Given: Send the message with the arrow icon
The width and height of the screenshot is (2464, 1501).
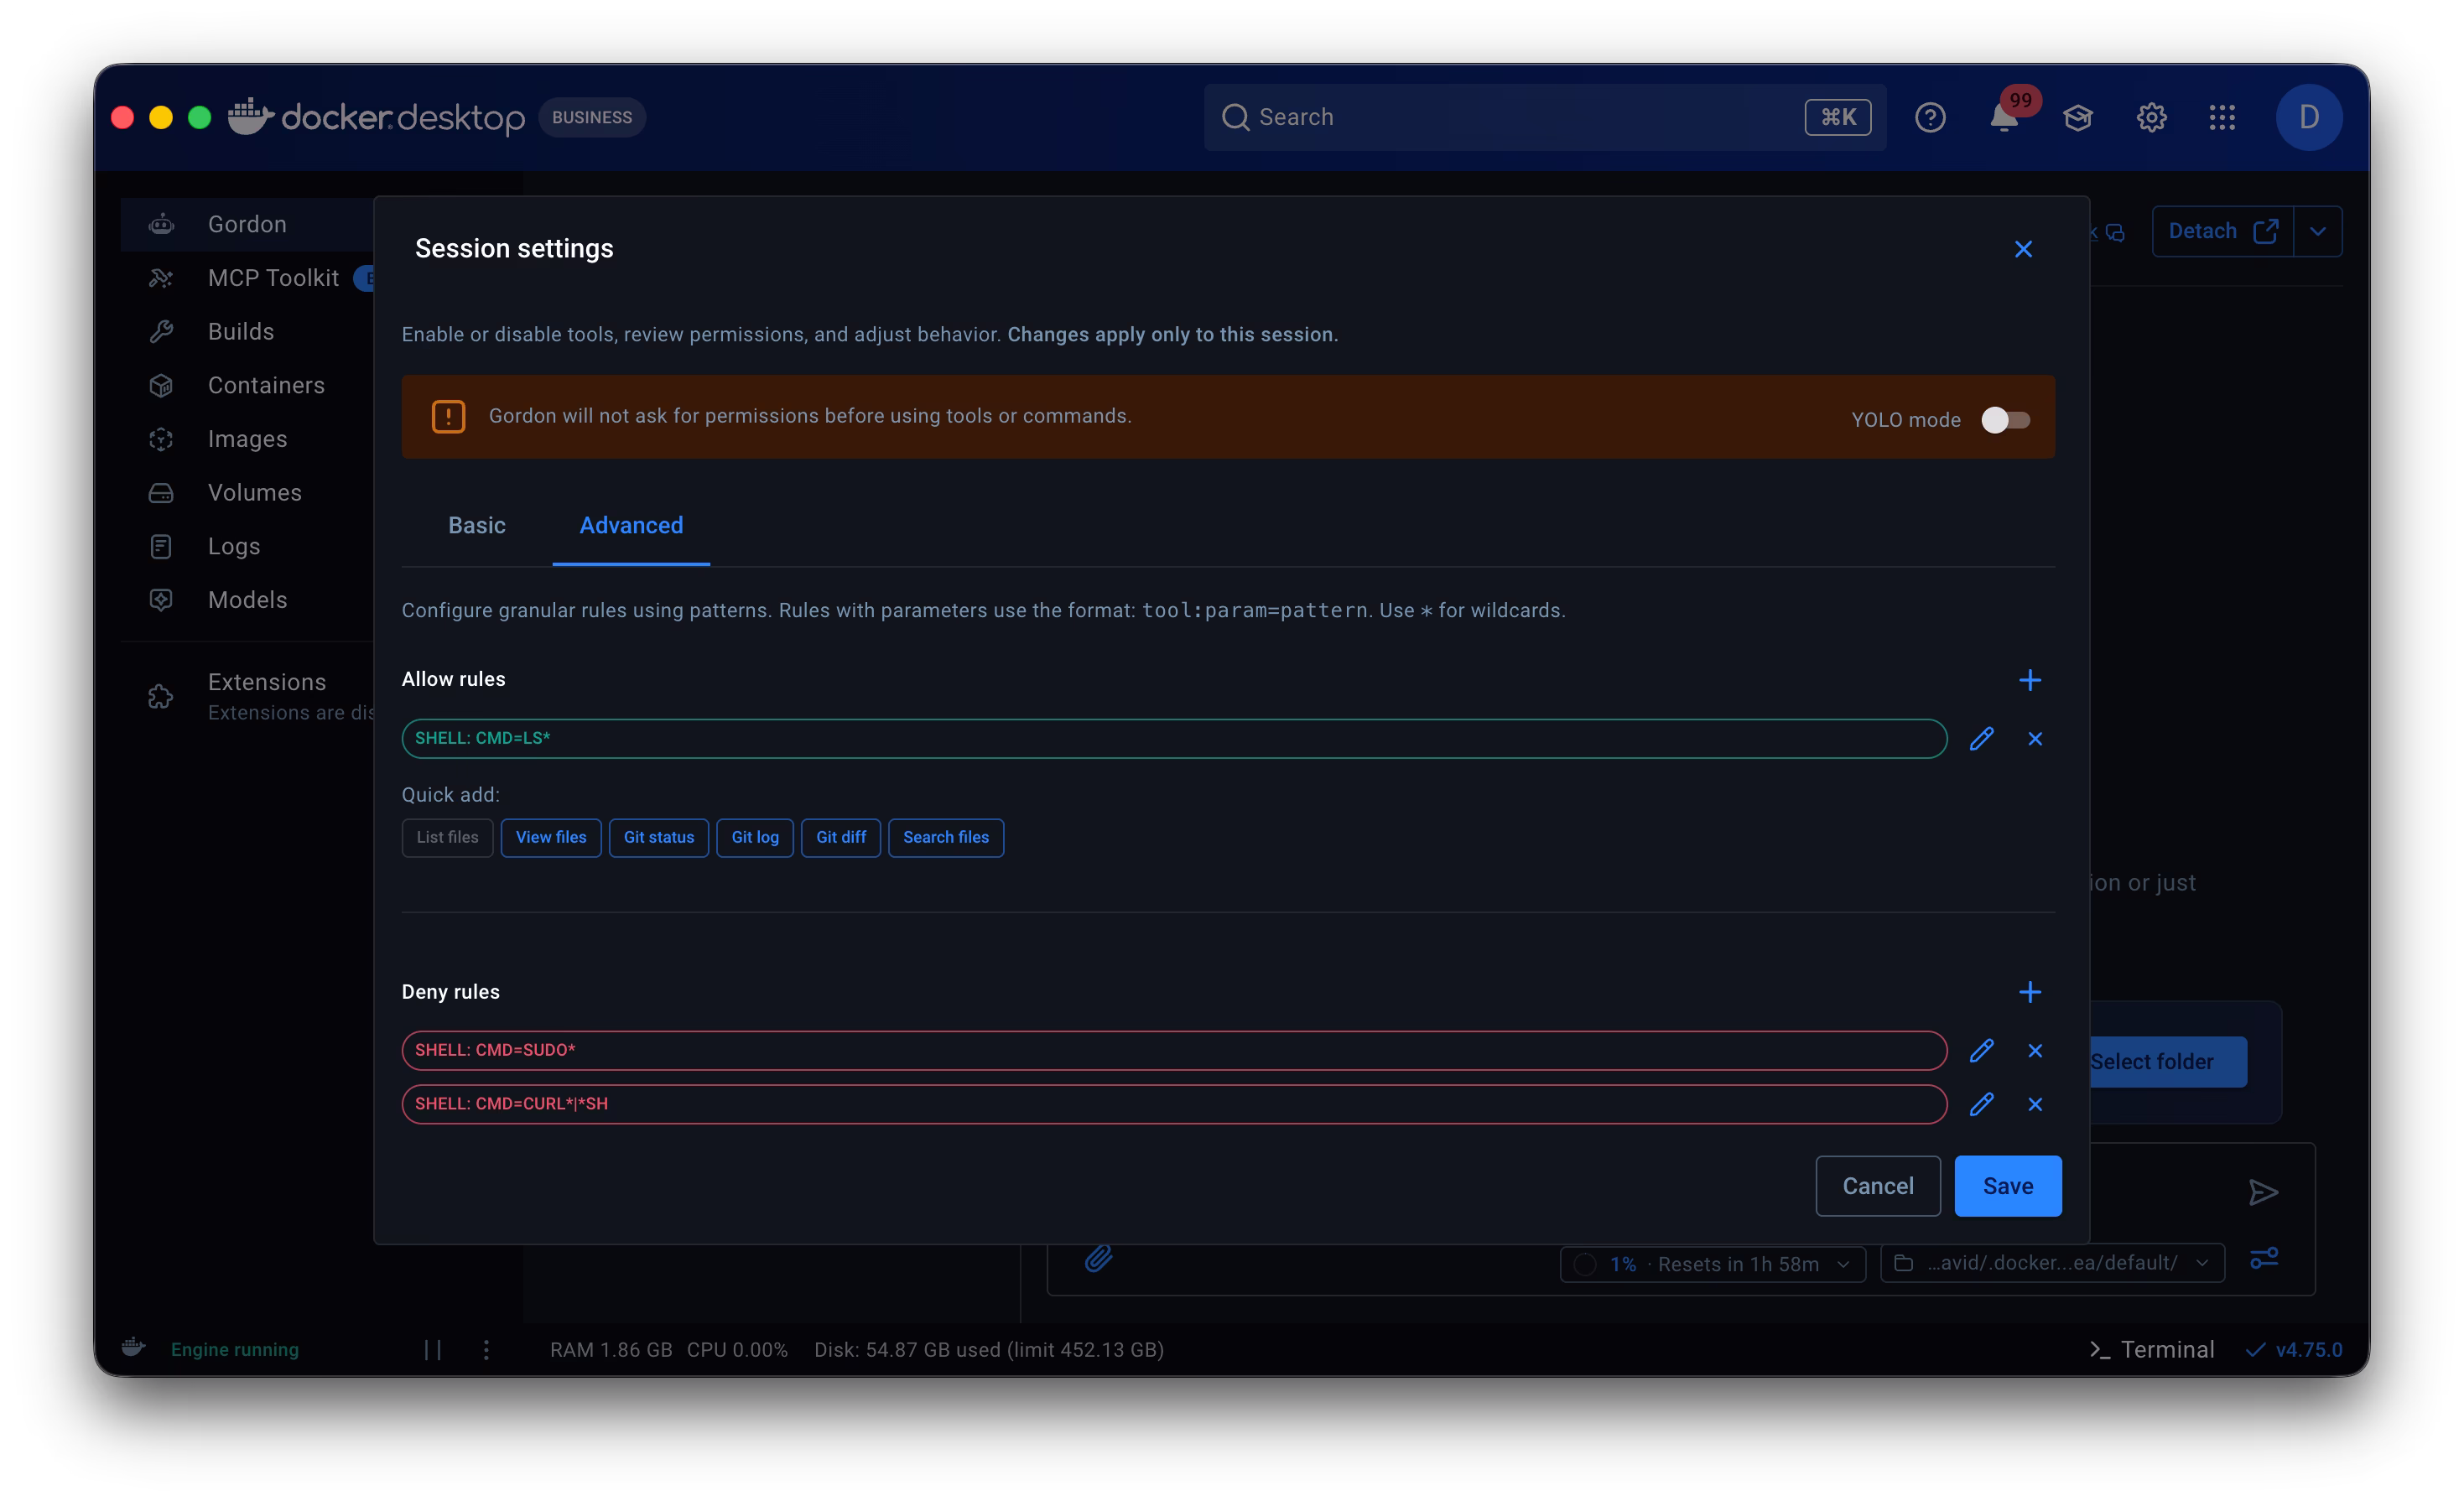Looking at the screenshot, I should point(2263,1192).
